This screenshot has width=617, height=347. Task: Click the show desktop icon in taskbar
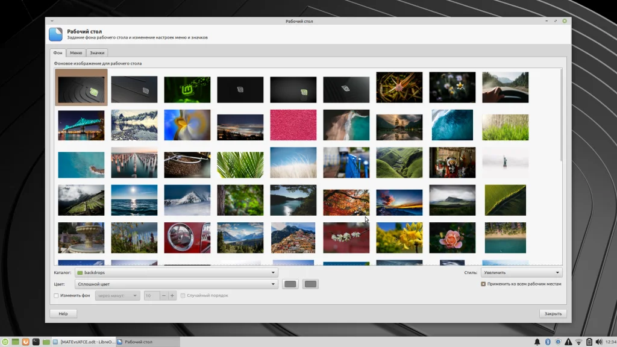click(15, 342)
